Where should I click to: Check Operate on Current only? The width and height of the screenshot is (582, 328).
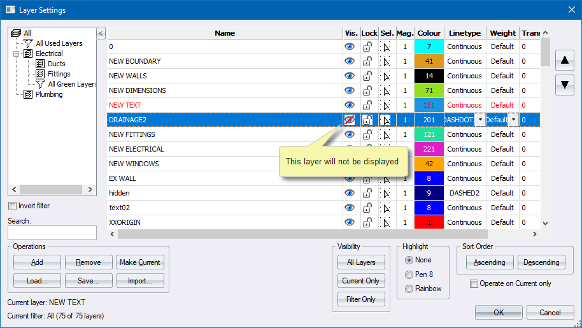point(474,283)
